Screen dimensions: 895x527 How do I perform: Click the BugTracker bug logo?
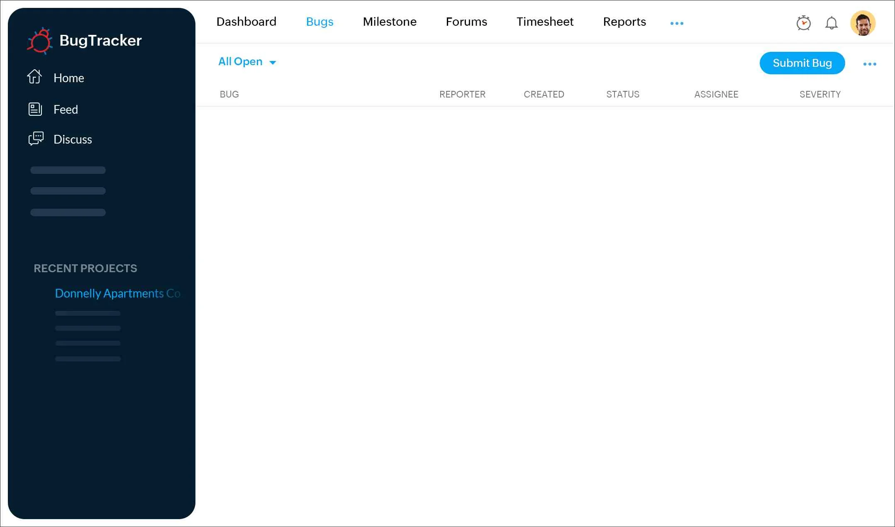[41, 40]
